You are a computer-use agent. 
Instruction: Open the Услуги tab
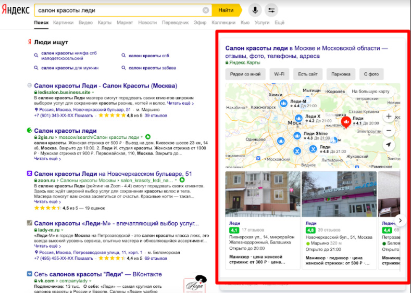262,22
